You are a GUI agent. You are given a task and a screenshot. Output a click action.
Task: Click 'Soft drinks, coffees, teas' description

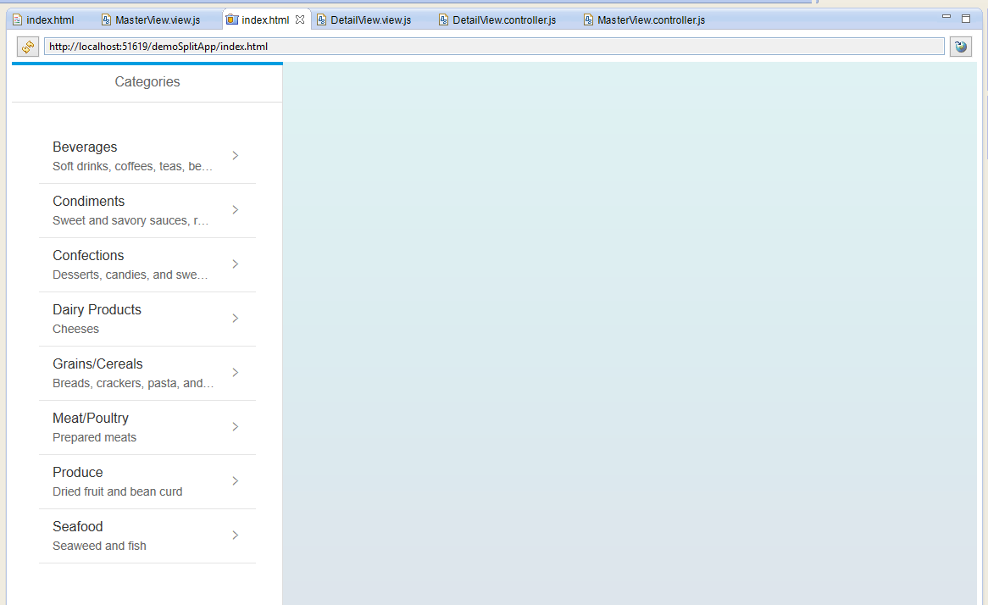click(132, 166)
